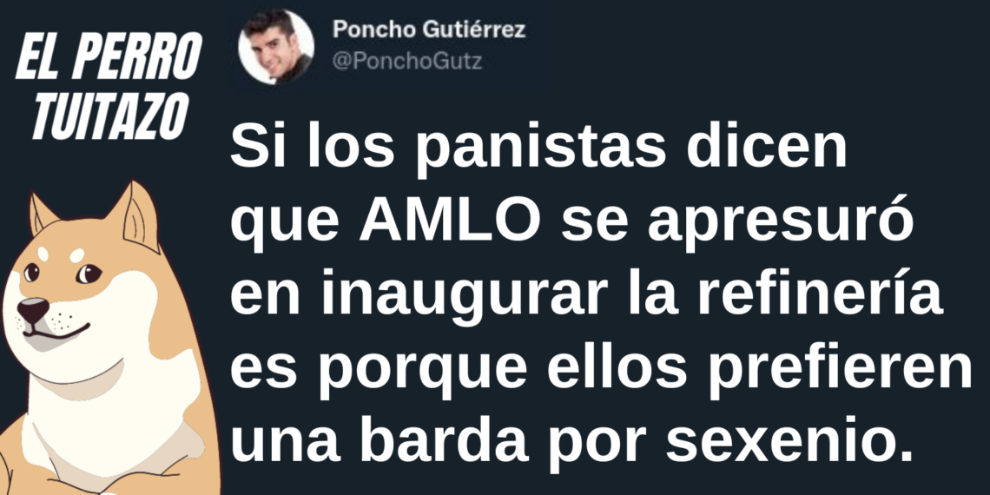Click the dog's left ear
The width and height of the screenshot is (990, 495).
coord(42,214)
